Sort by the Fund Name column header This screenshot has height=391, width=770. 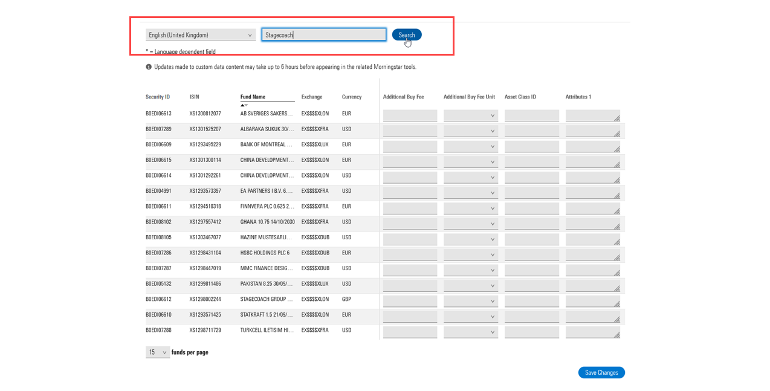pyautogui.click(x=253, y=97)
